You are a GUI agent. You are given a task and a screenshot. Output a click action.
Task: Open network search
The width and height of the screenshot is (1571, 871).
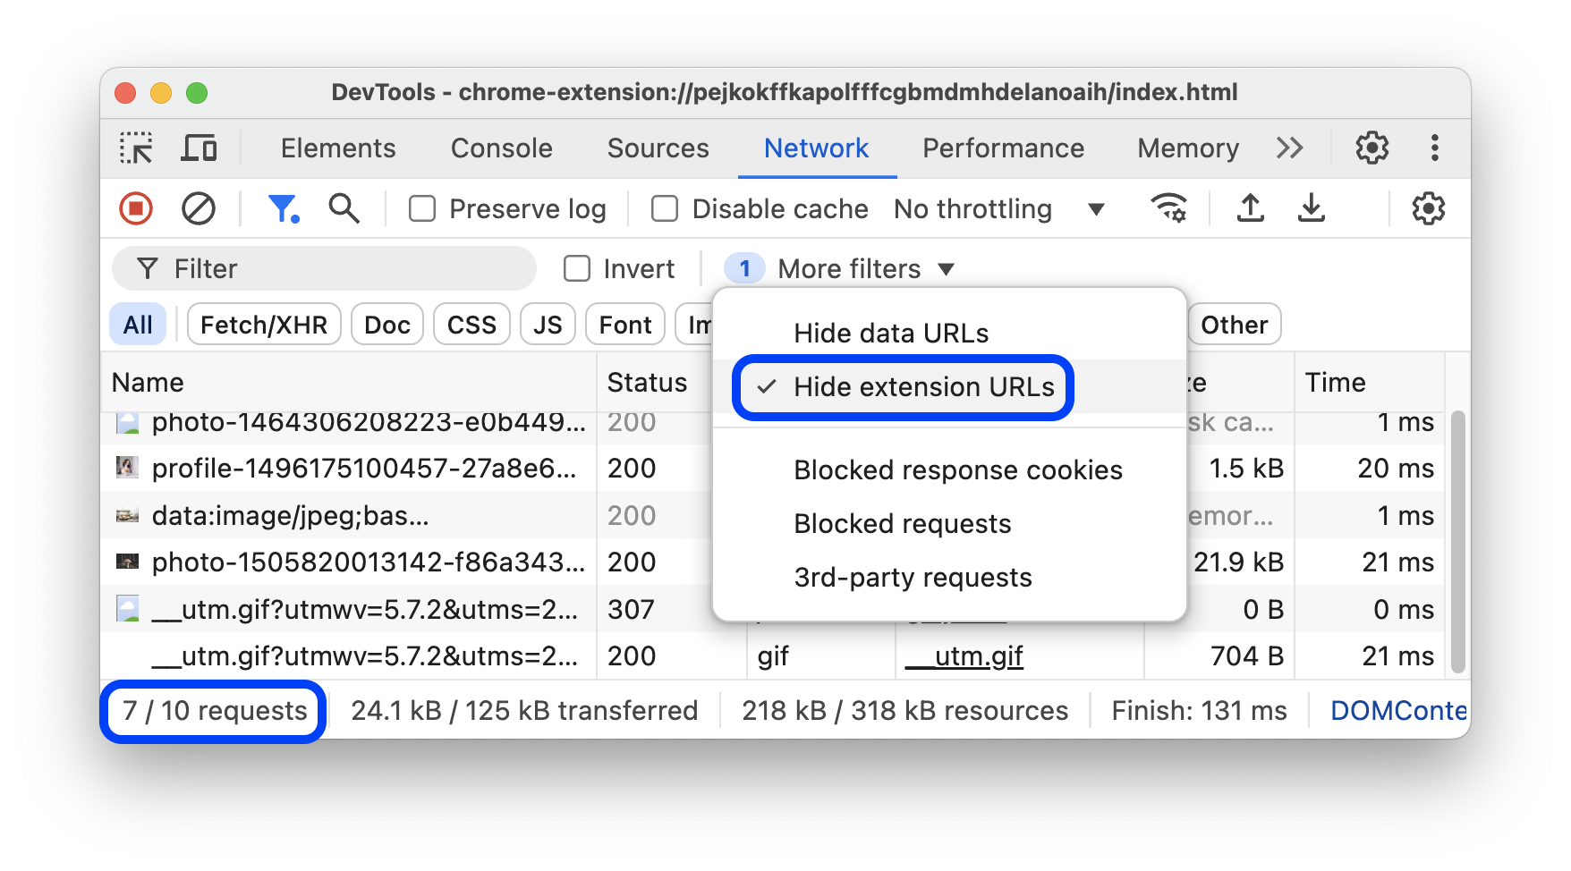[x=344, y=208]
